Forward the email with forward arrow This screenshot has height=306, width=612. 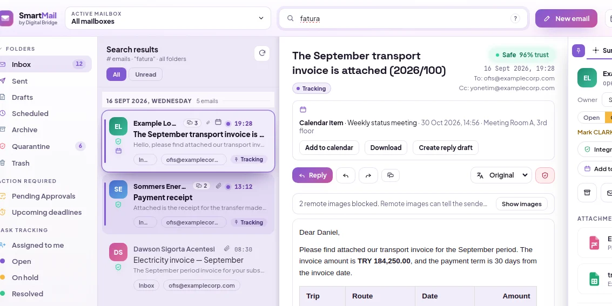(368, 175)
